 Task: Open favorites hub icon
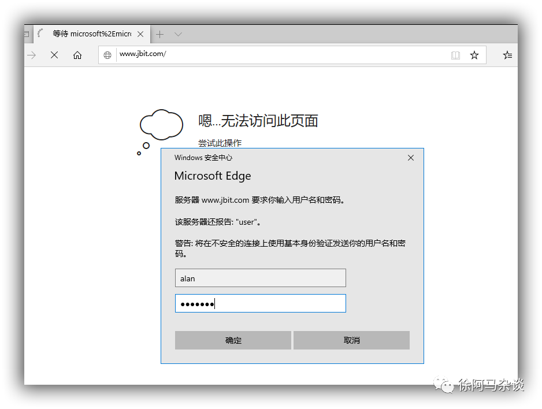pyautogui.click(x=507, y=55)
